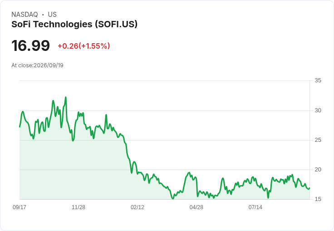The height and width of the screenshot is (231, 334).
Task: Click the SoFi Technologies (SOFI.US) title
Action: pos(74,24)
